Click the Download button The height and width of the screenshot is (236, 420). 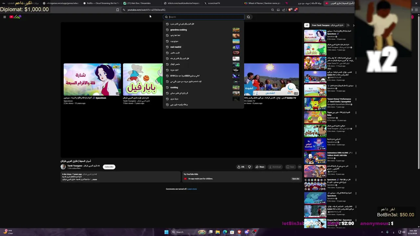tap(275, 167)
